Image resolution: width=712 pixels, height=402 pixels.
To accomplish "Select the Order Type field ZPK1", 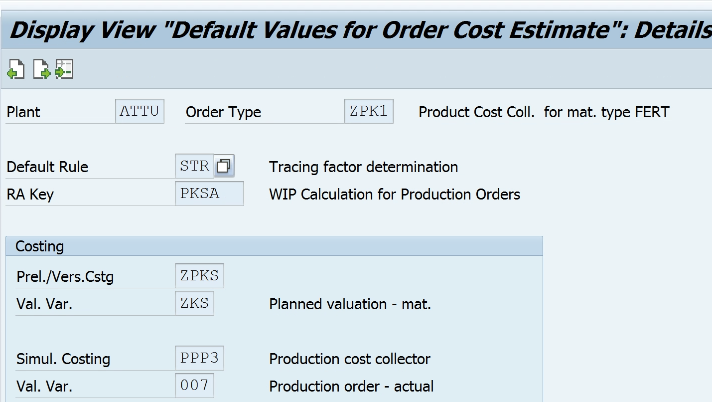I will coord(368,111).
